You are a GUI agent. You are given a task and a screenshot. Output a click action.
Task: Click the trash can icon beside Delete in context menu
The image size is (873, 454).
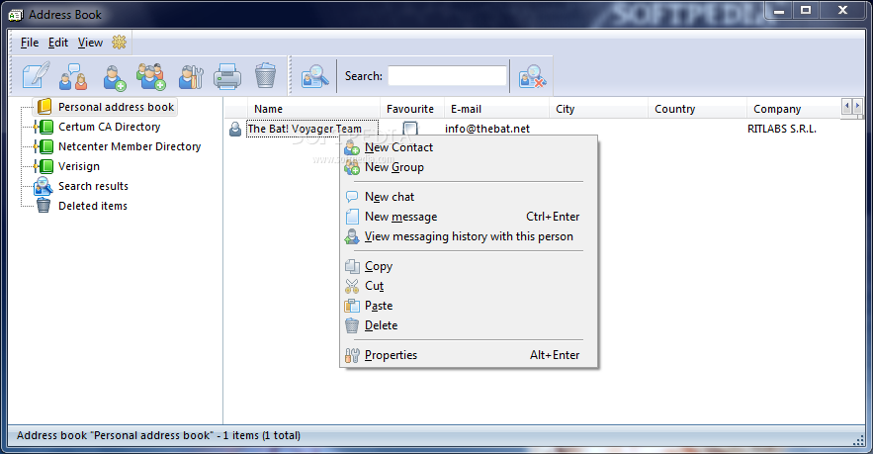[352, 325]
